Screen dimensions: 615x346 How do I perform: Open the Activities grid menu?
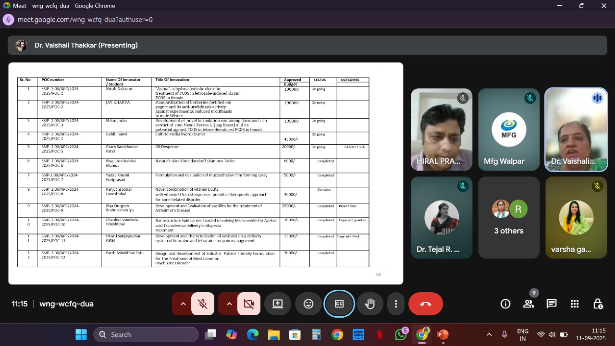(x=575, y=304)
